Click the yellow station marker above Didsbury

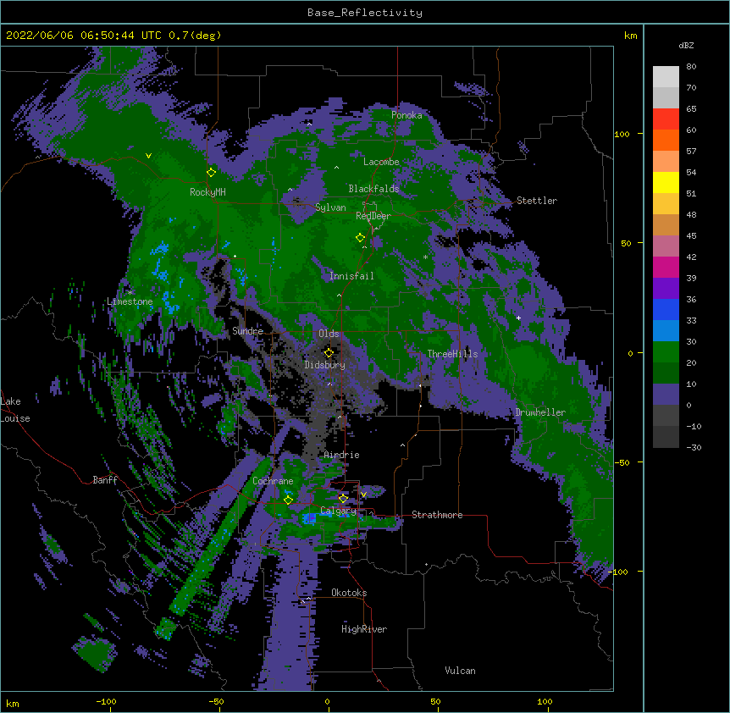329,352
